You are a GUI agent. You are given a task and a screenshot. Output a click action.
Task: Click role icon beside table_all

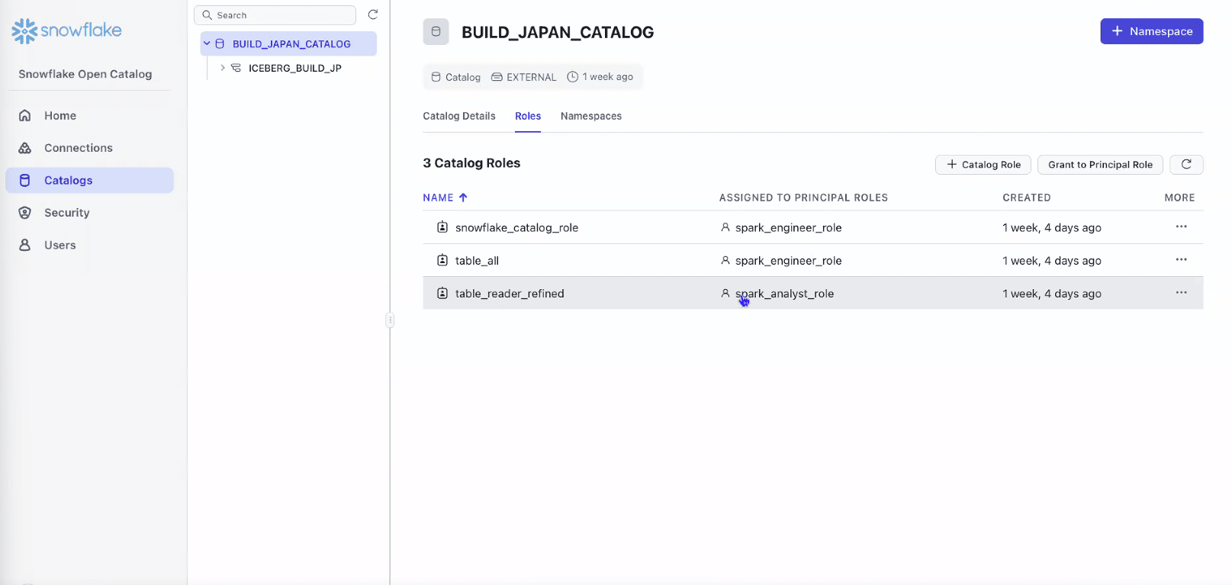pyautogui.click(x=442, y=260)
